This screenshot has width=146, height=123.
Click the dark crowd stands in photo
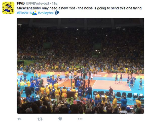[81, 42]
